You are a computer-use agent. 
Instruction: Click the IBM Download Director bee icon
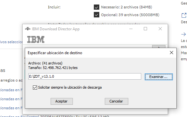click(x=27, y=29)
